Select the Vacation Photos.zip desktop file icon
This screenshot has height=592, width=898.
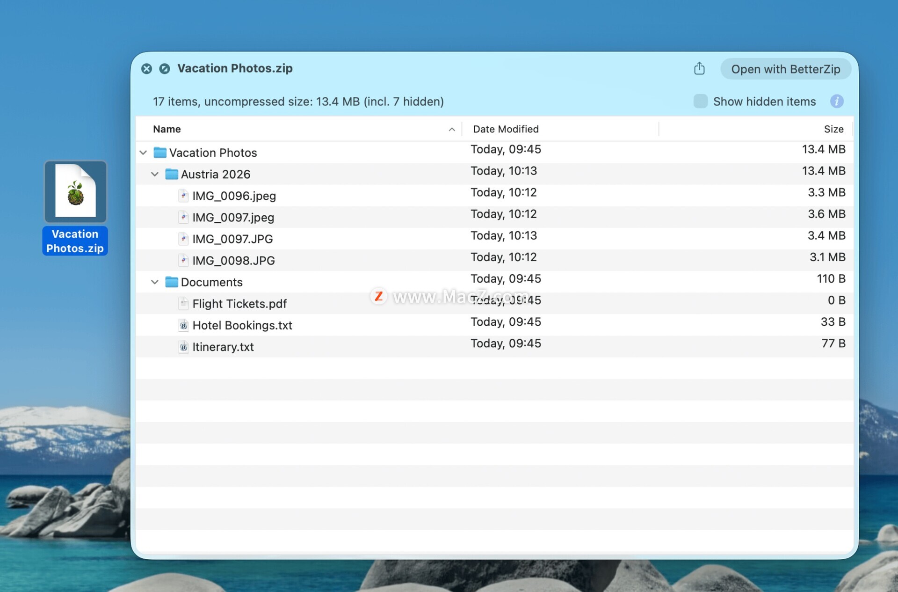76,192
